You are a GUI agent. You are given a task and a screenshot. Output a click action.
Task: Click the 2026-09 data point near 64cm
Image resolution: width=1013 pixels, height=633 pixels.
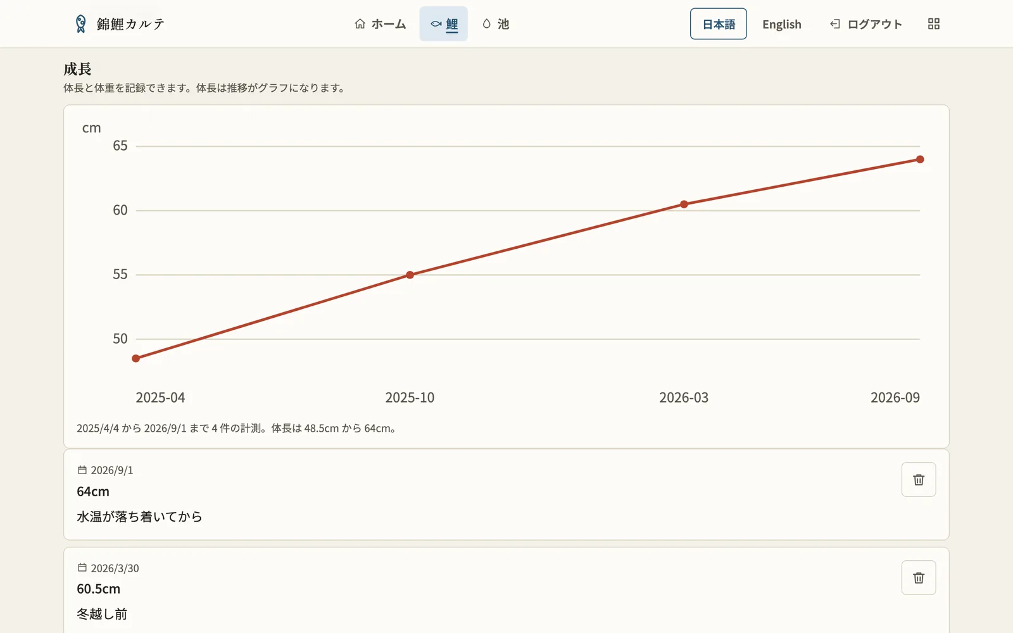(x=920, y=160)
